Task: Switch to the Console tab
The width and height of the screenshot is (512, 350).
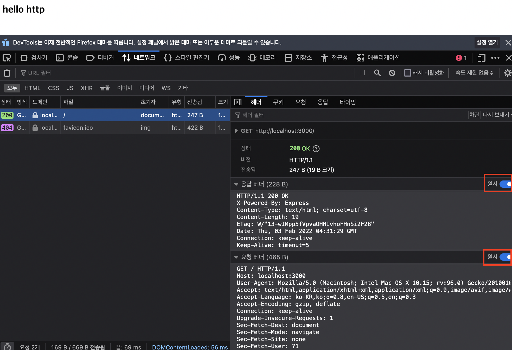Action: coord(67,58)
